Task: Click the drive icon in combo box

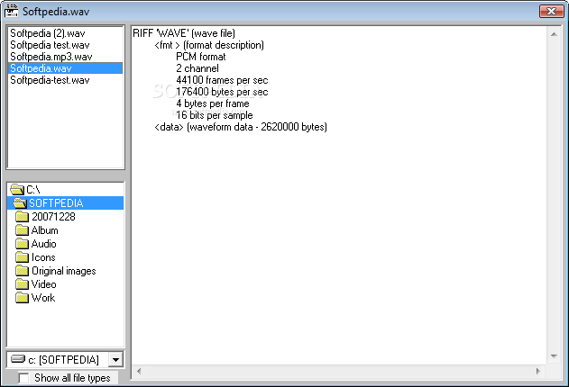Action: coord(18,359)
